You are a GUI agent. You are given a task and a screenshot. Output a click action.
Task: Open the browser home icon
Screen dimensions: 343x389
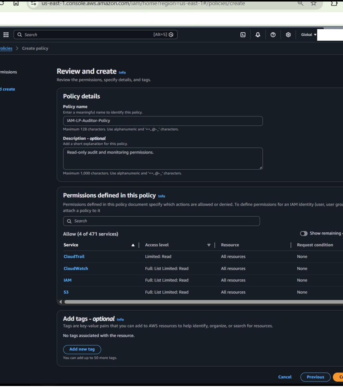(16, 3)
